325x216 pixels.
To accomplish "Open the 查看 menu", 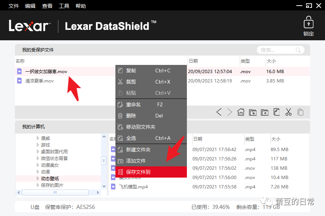I will point(47,6).
